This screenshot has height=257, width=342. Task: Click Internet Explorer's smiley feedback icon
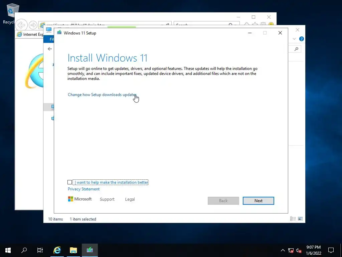271,24
